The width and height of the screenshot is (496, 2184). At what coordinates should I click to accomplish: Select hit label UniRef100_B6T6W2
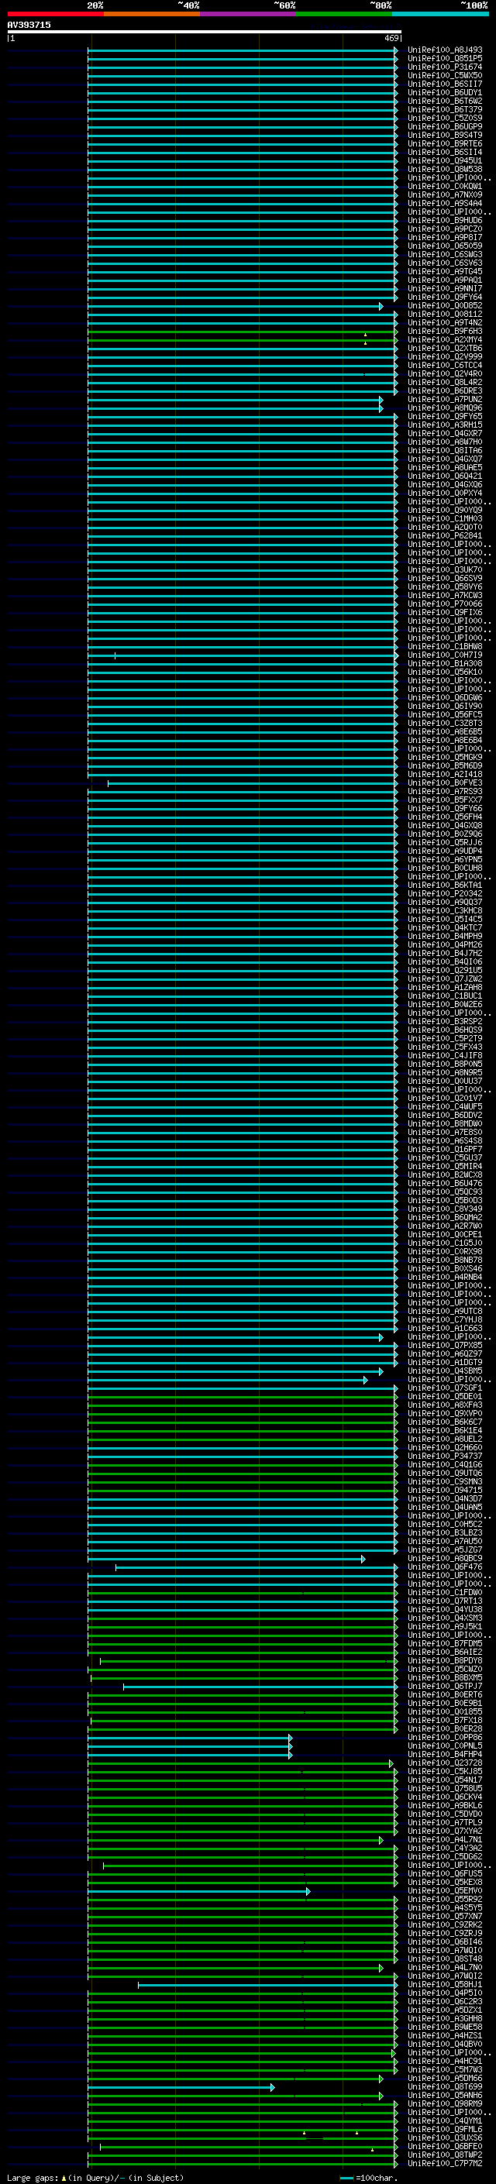(445, 101)
